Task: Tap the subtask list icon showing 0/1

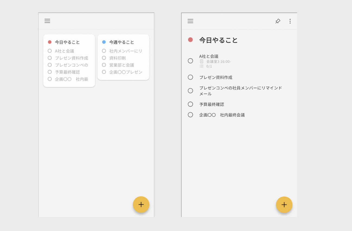Action: point(201,66)
